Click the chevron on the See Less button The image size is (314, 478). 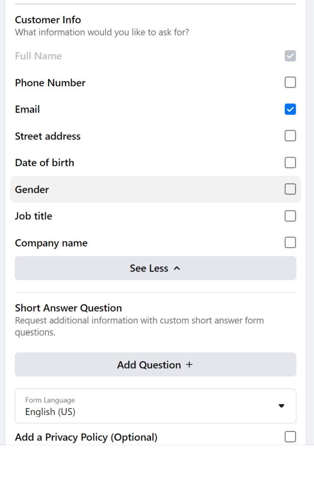tap(177, 268)
